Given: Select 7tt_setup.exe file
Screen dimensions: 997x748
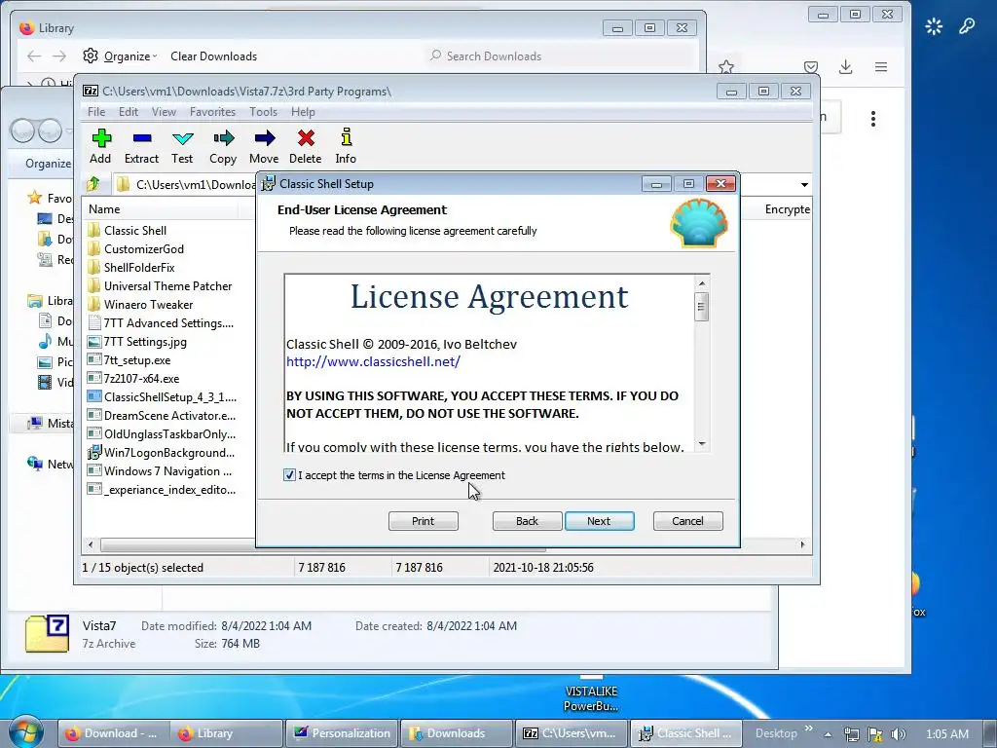Looking at the screenshot, I should coord(136,360).
